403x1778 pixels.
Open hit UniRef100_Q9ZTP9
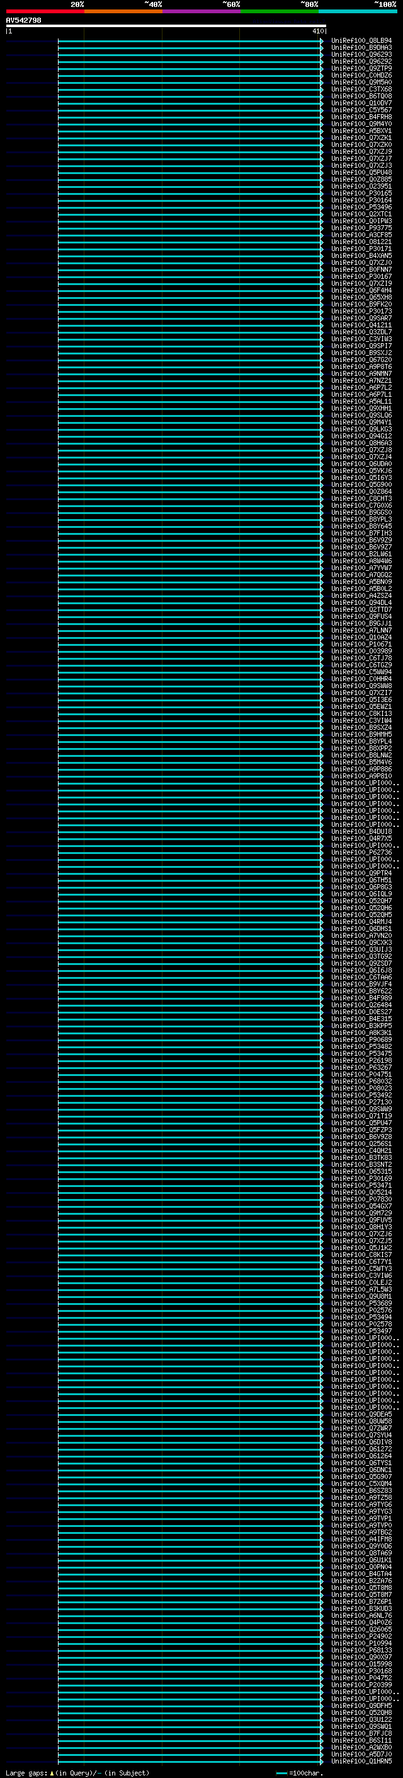[361, 68]
